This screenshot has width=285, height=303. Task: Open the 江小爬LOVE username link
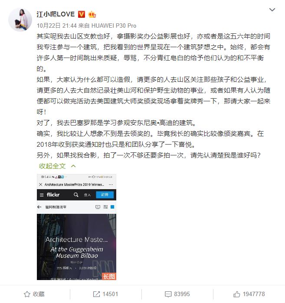click(x=56, y=14)
